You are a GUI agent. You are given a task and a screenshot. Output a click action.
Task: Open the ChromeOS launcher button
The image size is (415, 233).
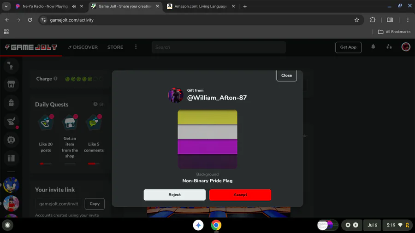(8, 225)
